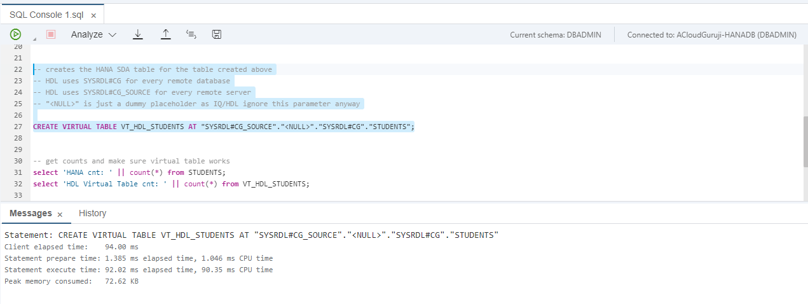
Task: Click the red Stop execution icon
Action: [x=51, y=34]
